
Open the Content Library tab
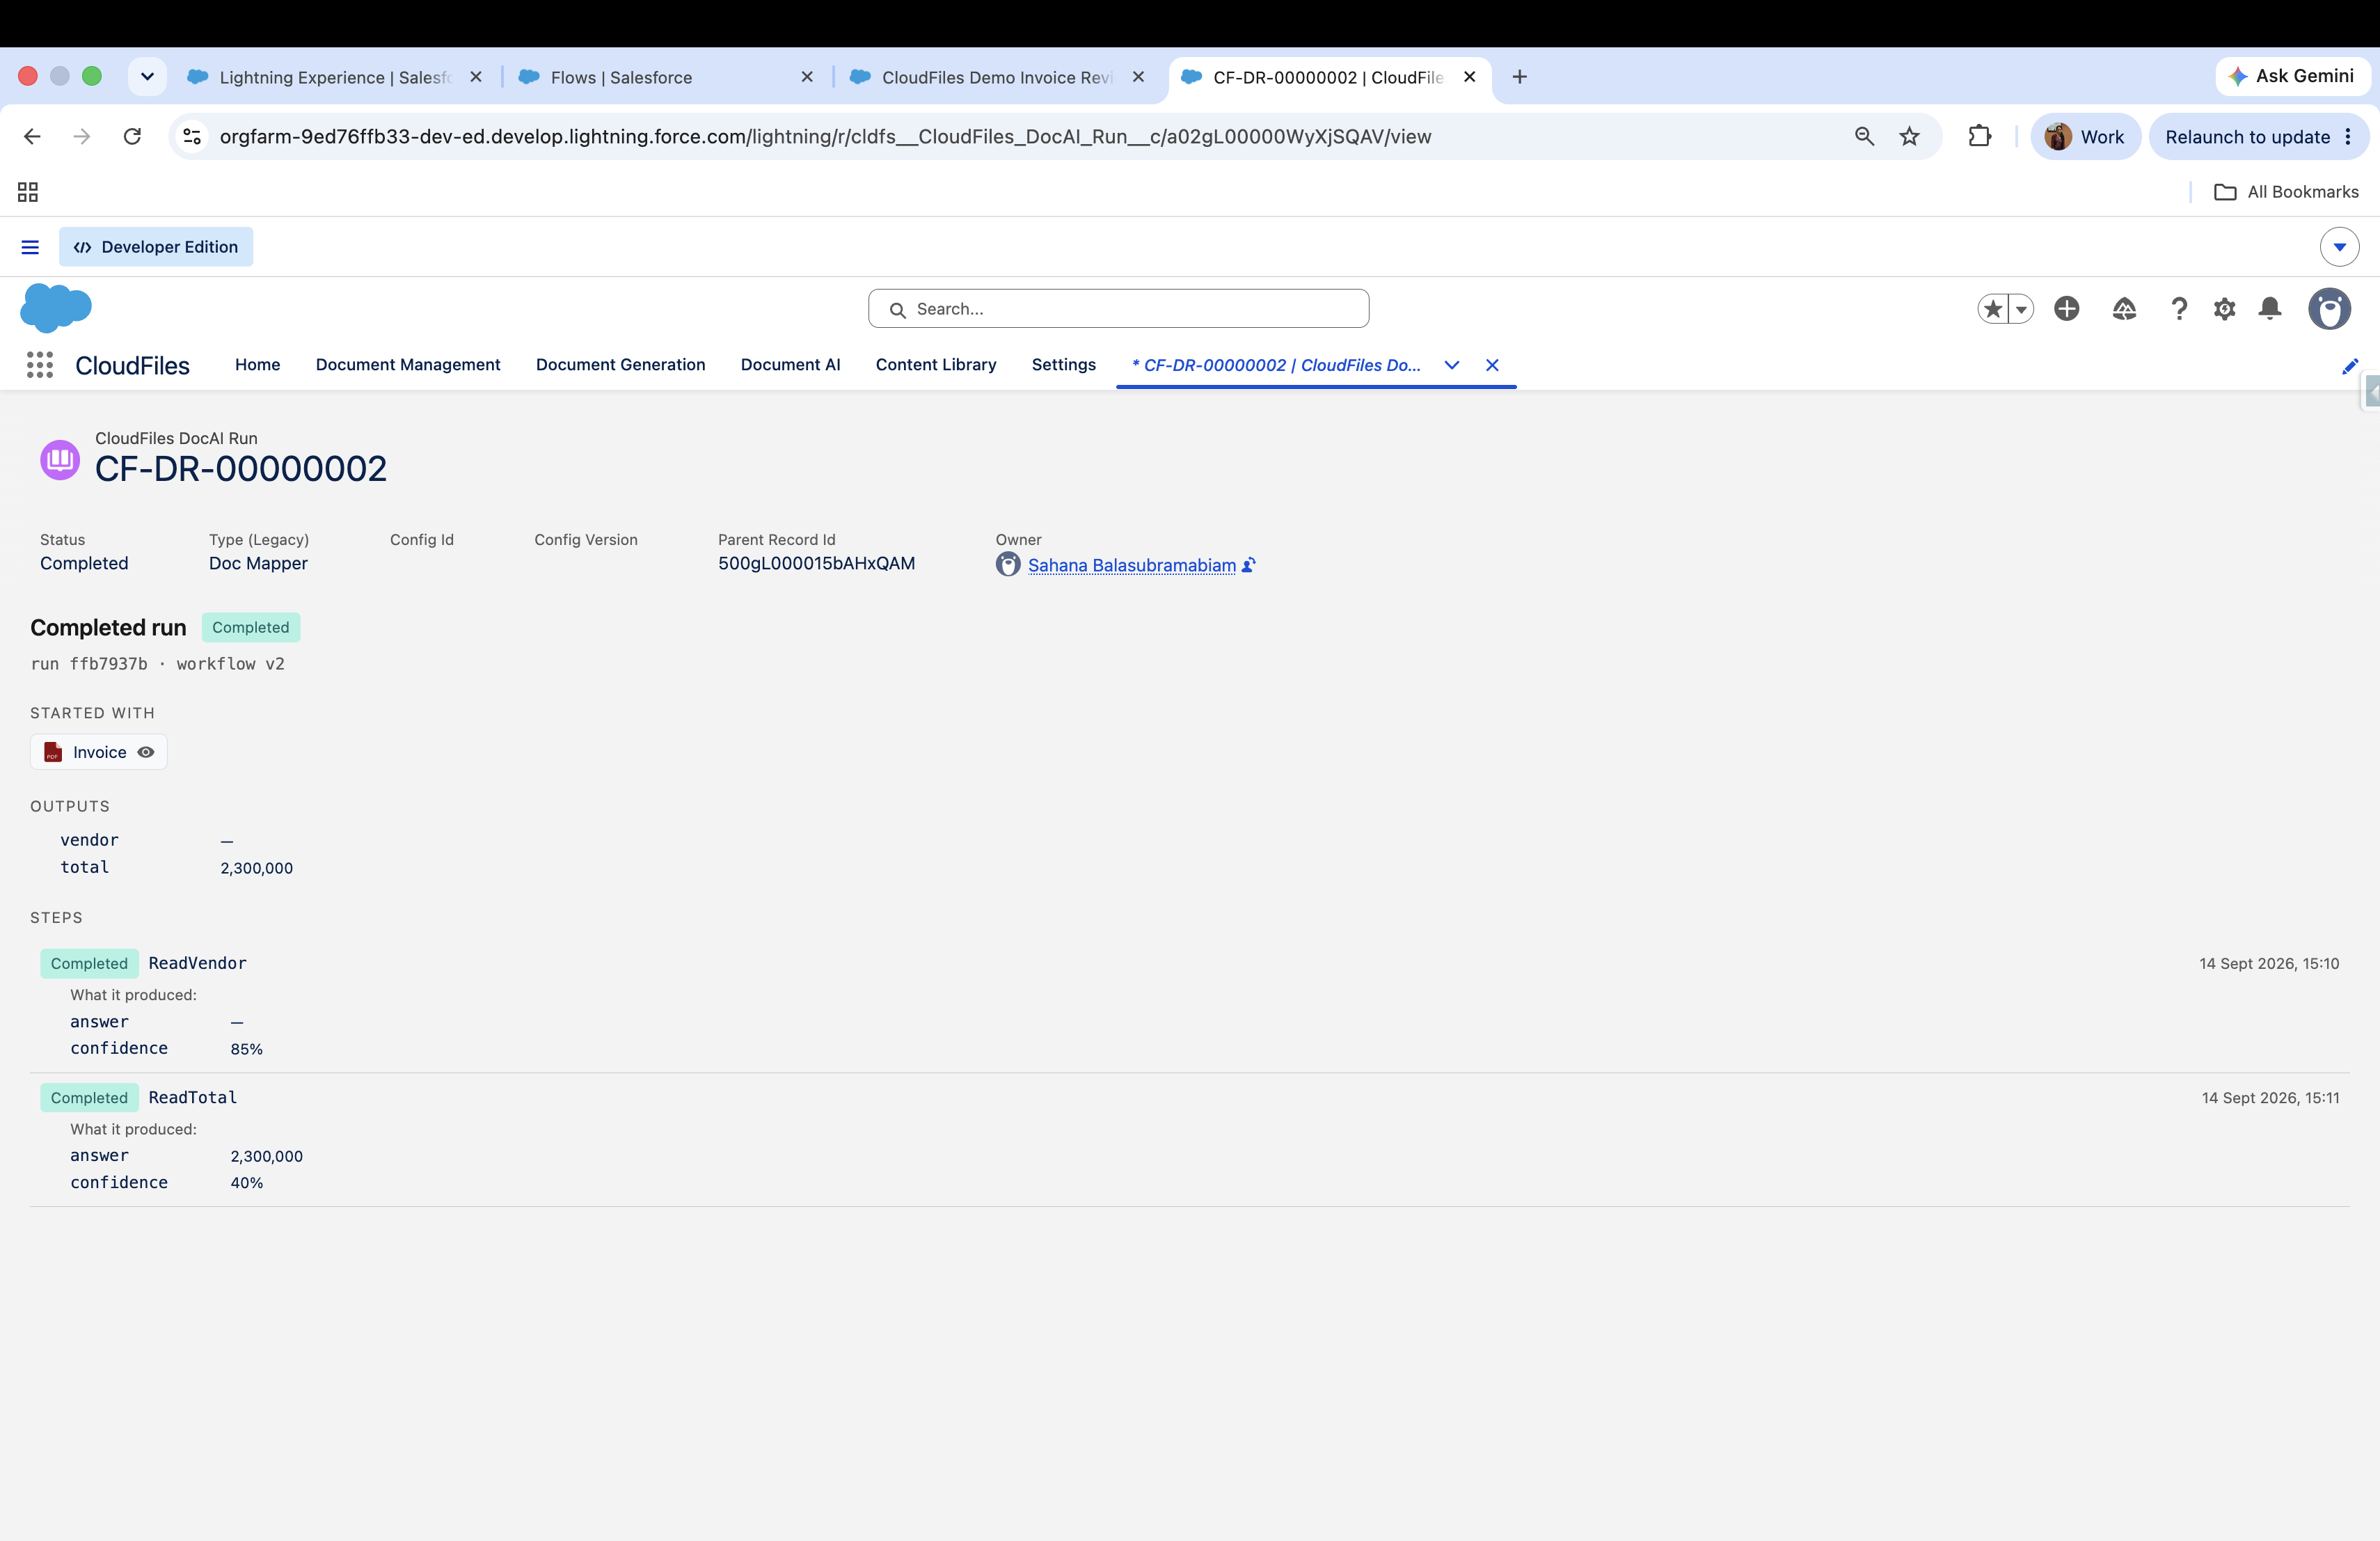(x=936, y=365)
